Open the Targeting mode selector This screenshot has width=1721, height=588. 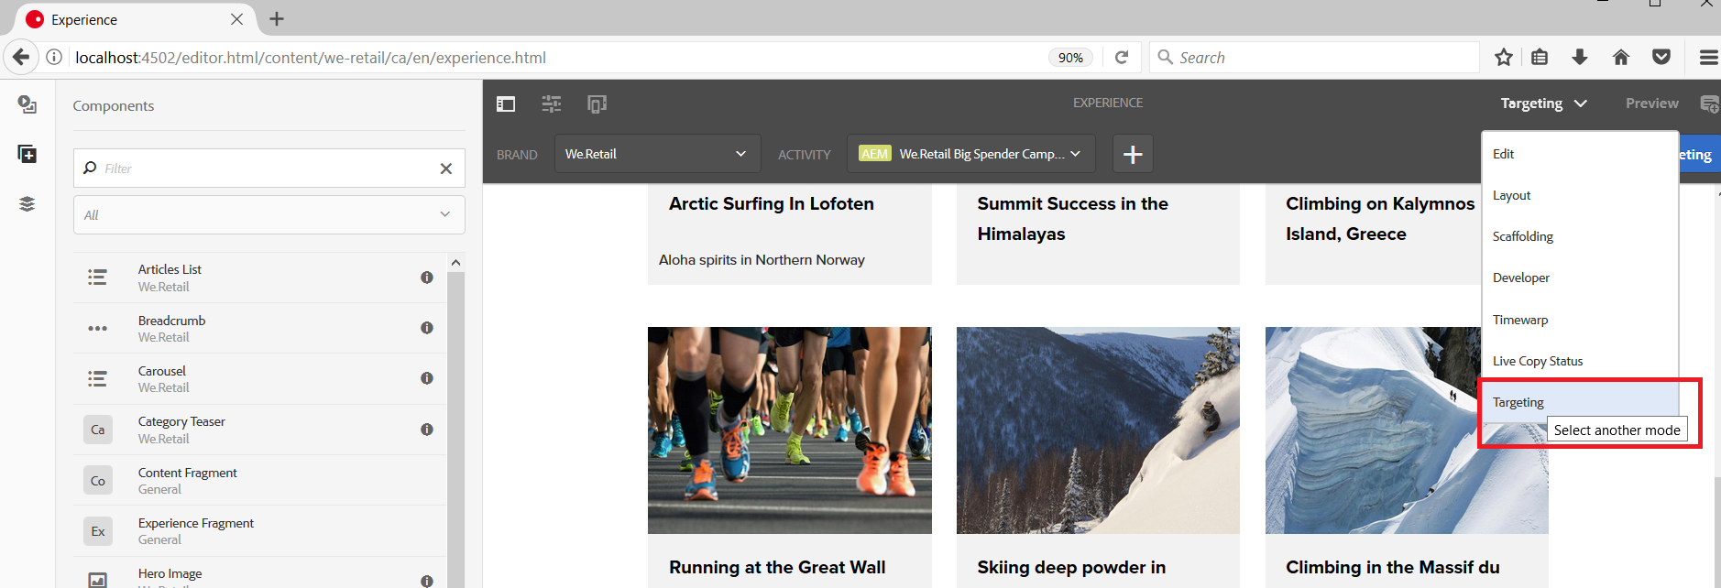tap(1543, 103)
